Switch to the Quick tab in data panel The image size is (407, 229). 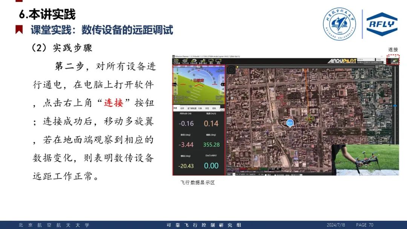coord(175,108)
